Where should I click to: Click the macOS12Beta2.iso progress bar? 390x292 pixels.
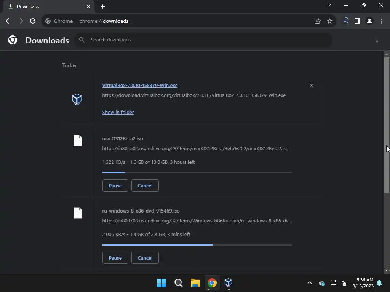(x=197, y=173)
